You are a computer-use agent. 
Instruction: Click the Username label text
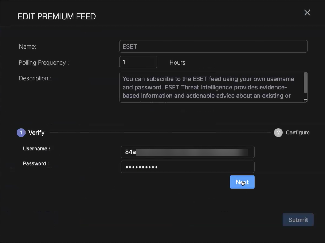point(36,149)
